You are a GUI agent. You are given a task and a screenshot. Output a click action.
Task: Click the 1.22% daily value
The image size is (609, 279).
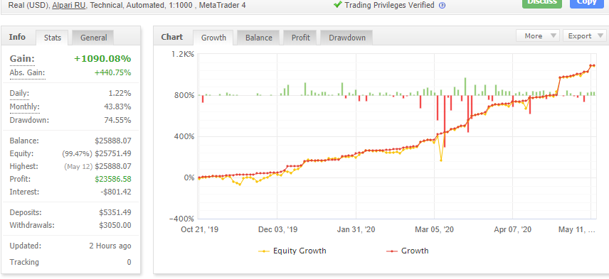(x=120, y=94)
